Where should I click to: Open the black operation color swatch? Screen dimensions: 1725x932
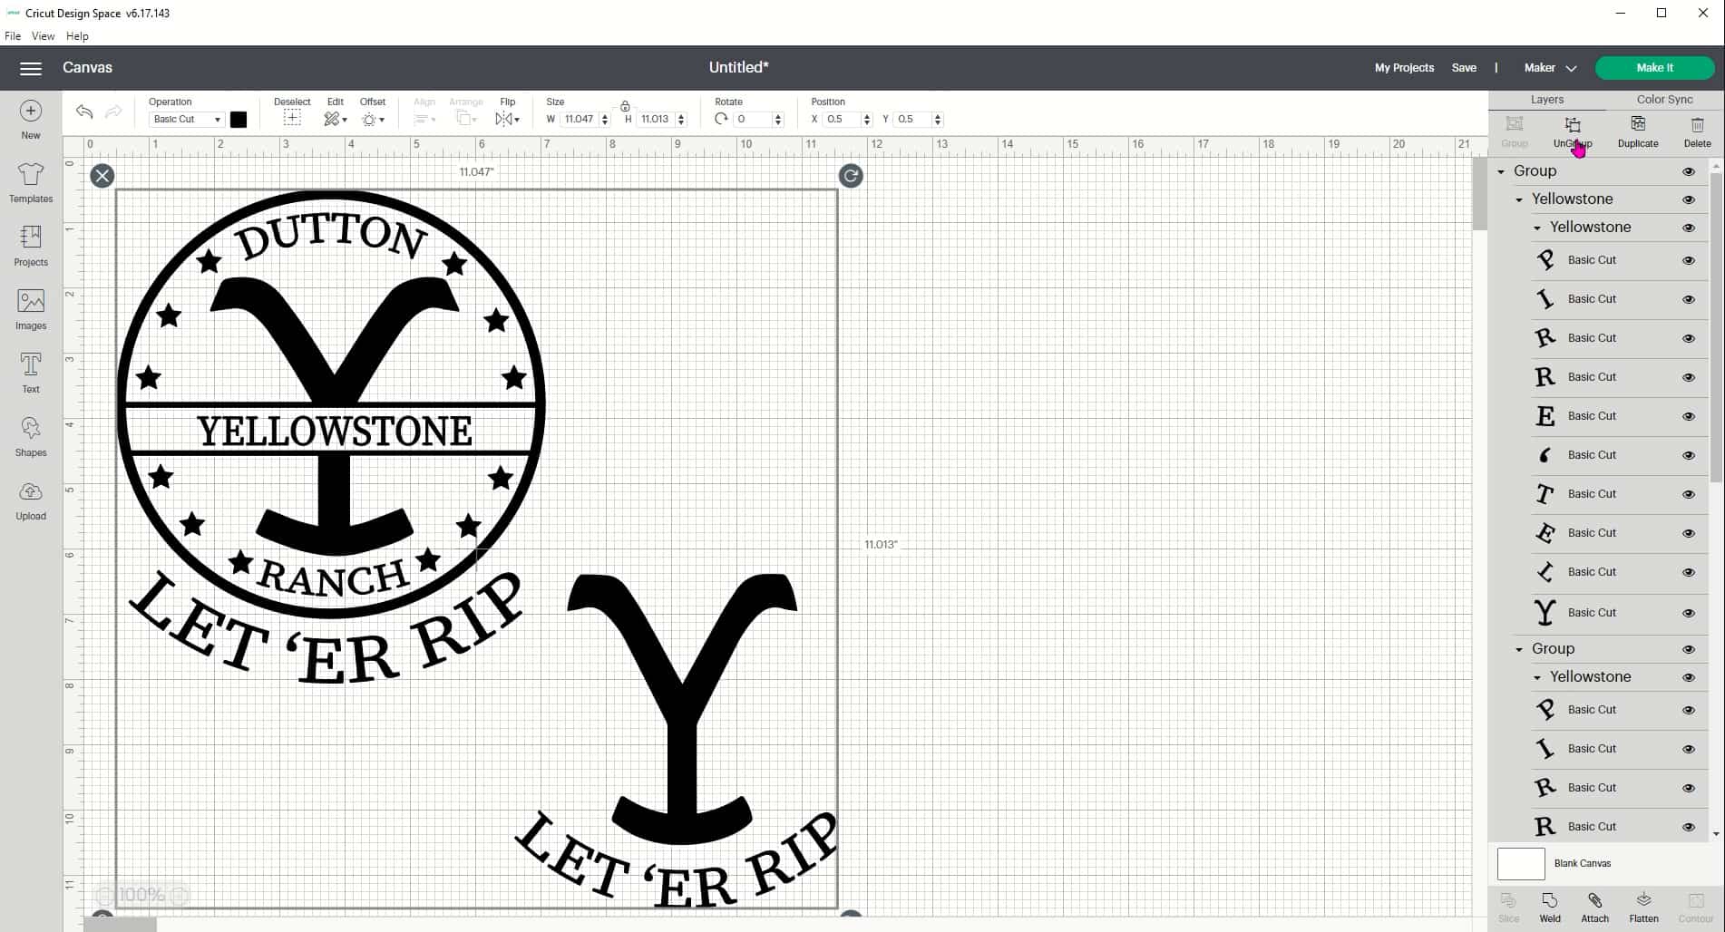point(239,120)
